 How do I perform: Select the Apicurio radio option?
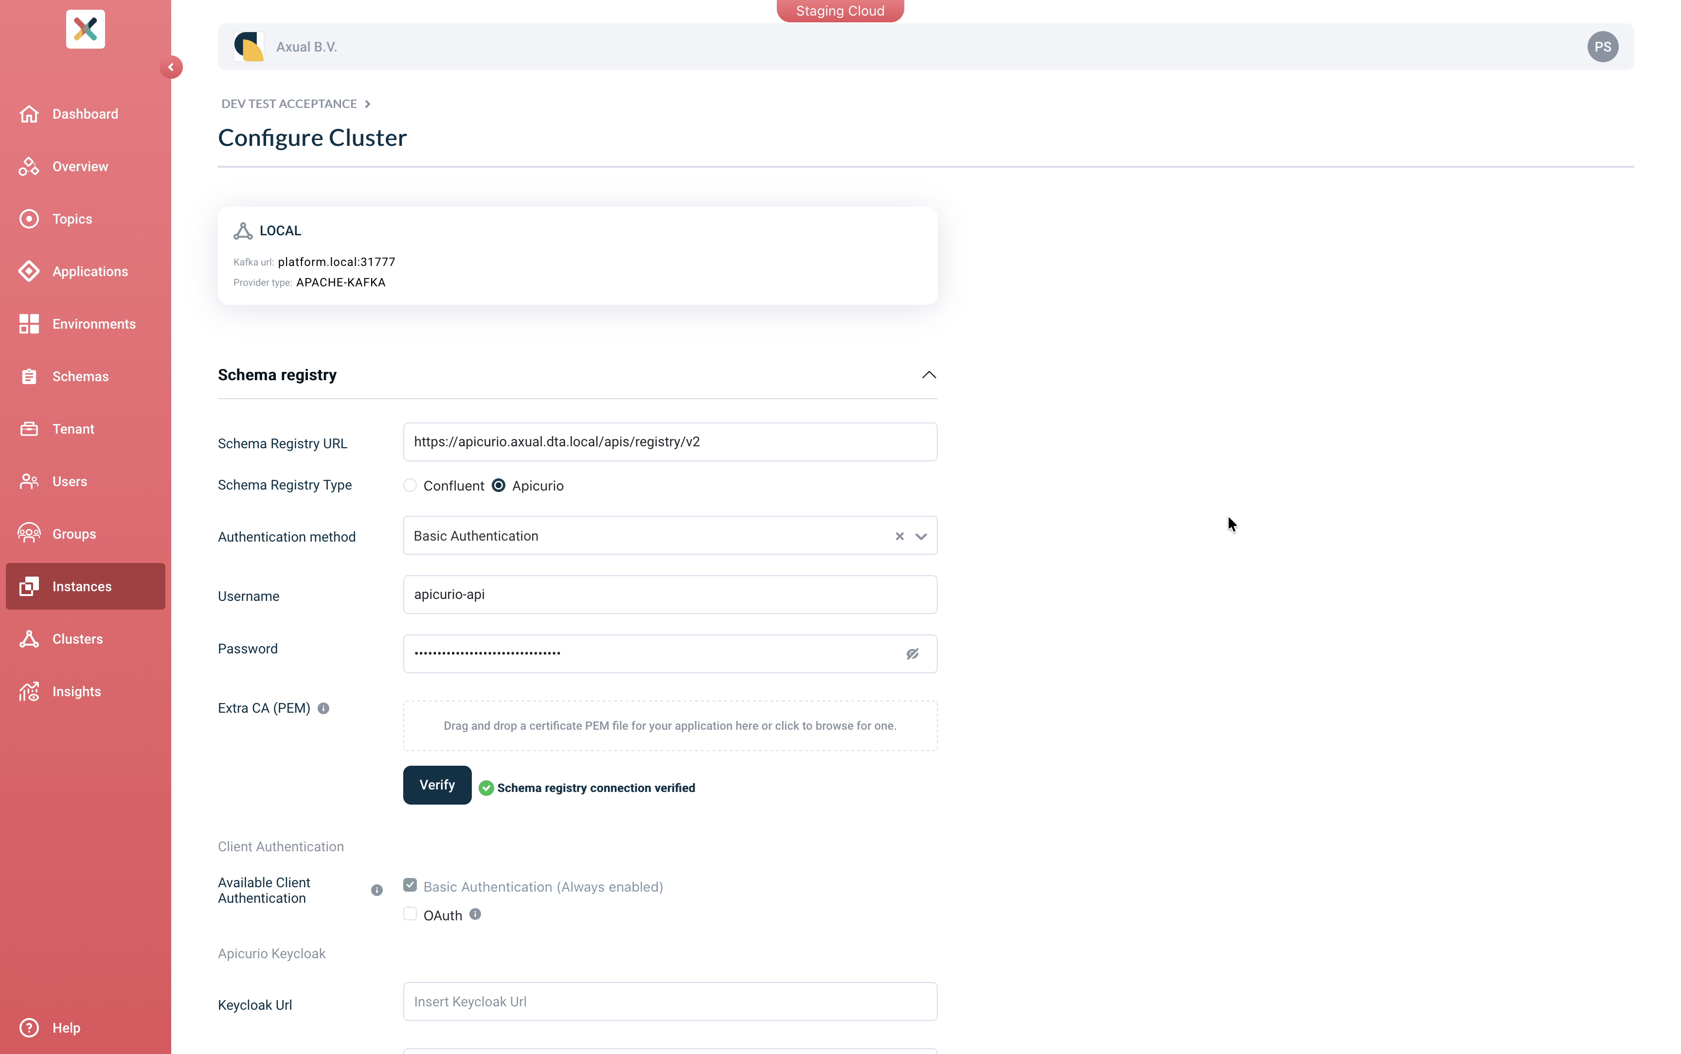(498, 485)
